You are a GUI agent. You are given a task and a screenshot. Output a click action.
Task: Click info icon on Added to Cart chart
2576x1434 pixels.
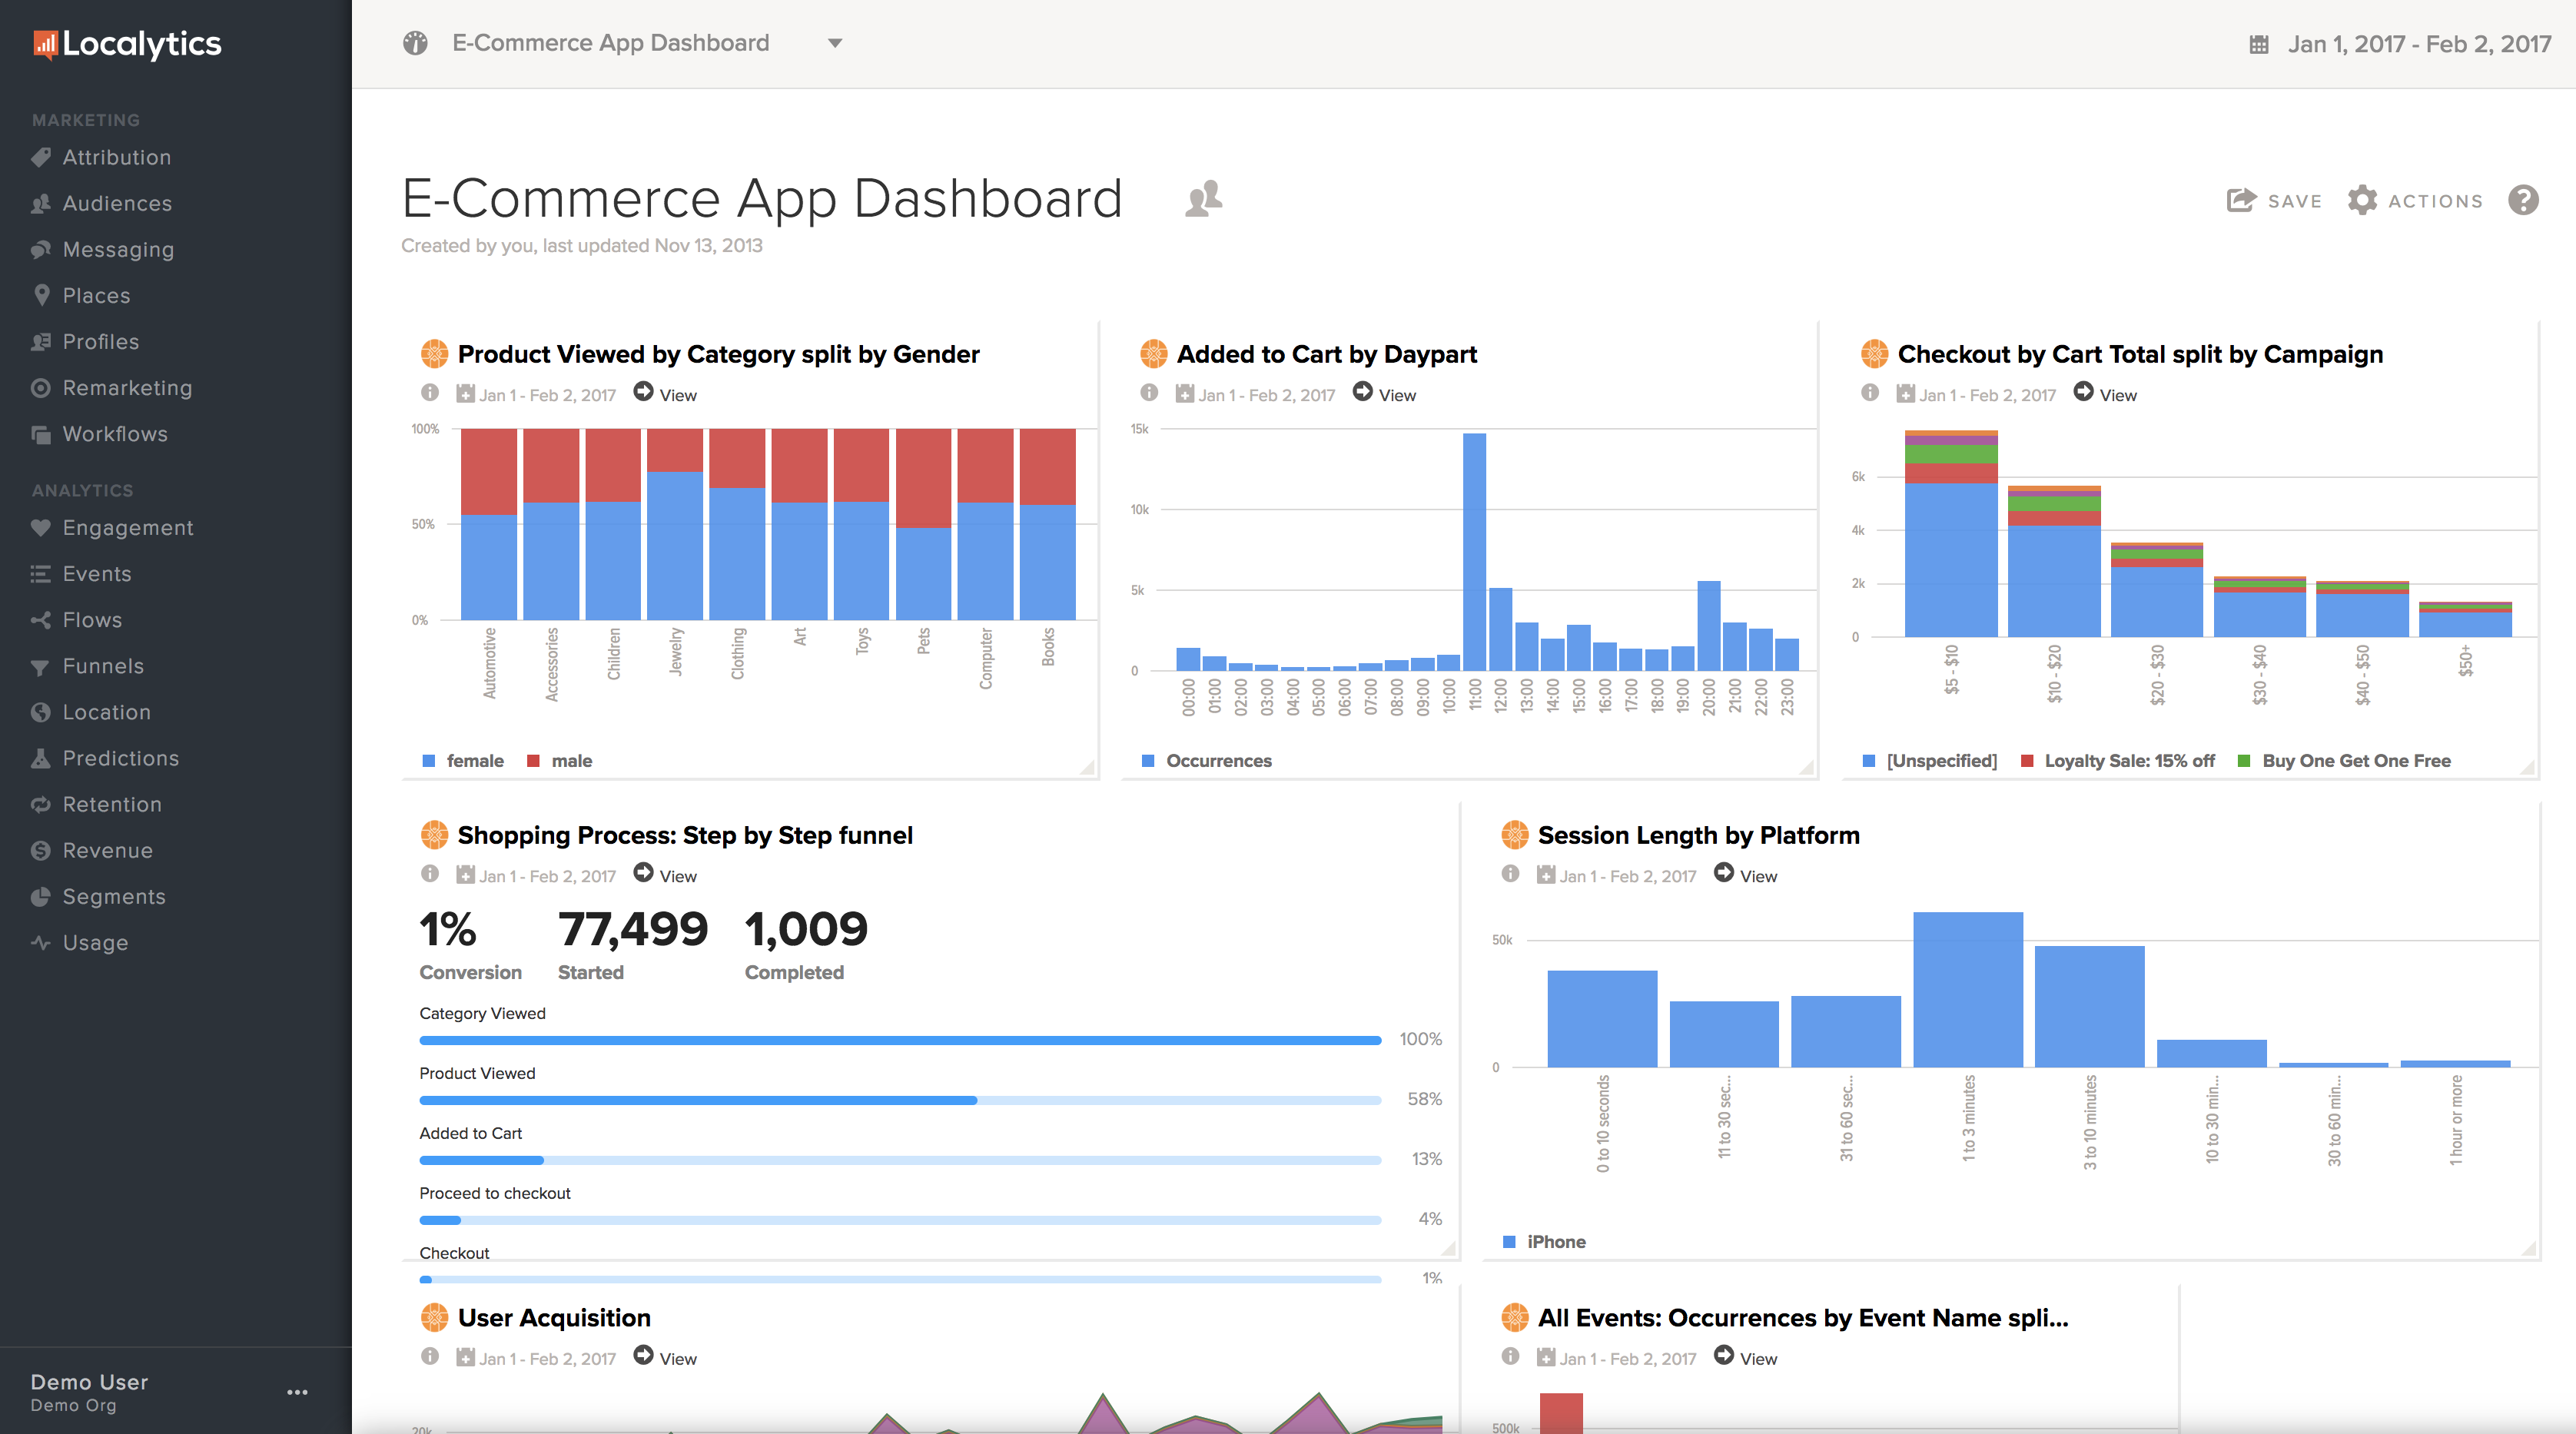click(x=1149, y=393)
